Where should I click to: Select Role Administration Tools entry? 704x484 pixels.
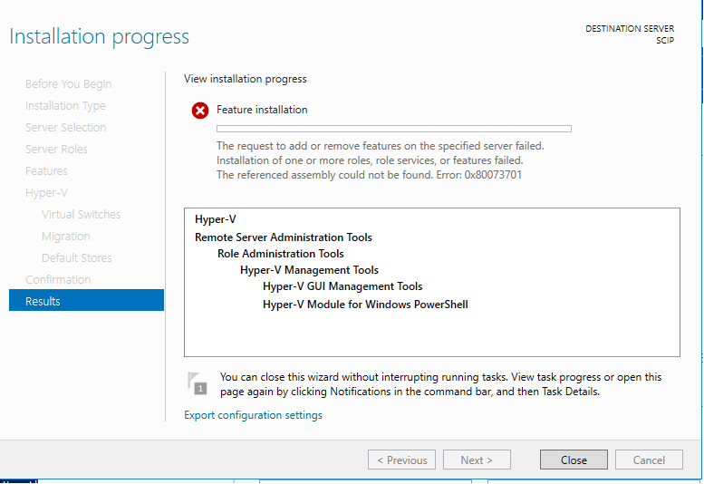(281, 254)
